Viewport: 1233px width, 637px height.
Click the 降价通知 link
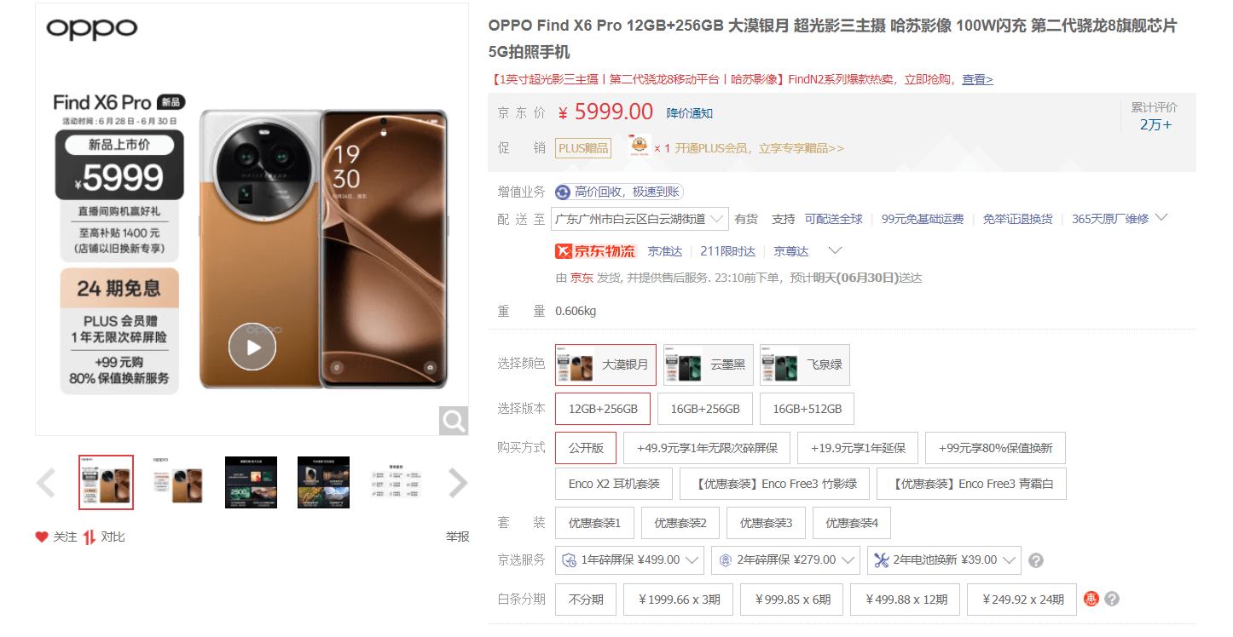point(690,113)
